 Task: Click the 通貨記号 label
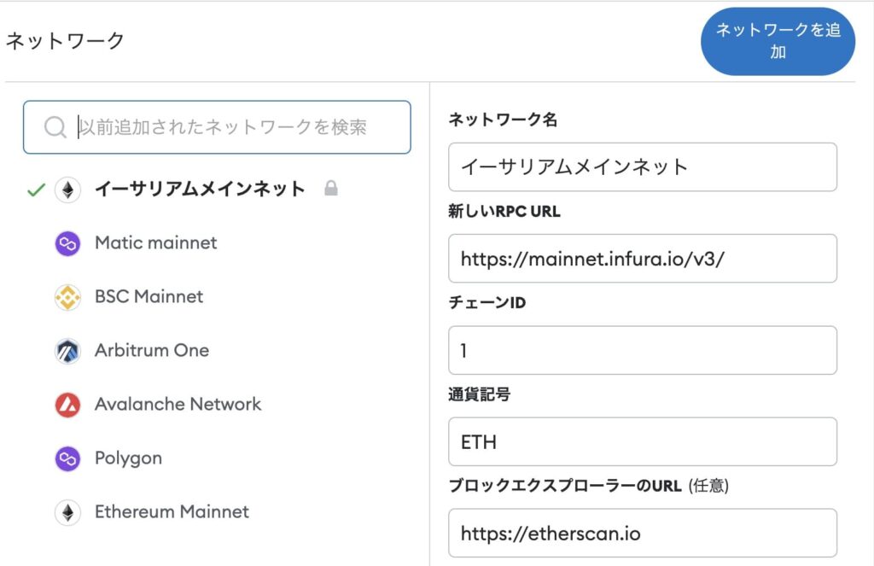(x=480, y=394)
